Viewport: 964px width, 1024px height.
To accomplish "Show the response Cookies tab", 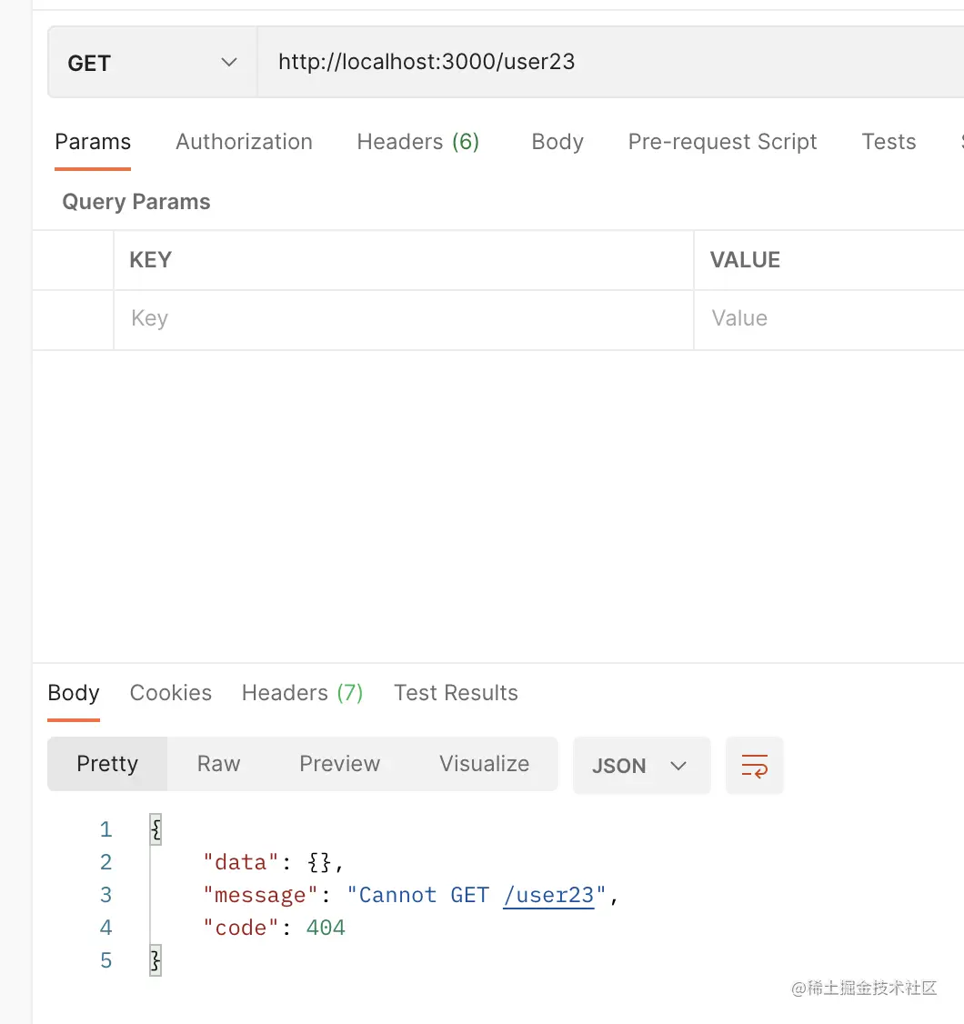I will coord(171,693).
